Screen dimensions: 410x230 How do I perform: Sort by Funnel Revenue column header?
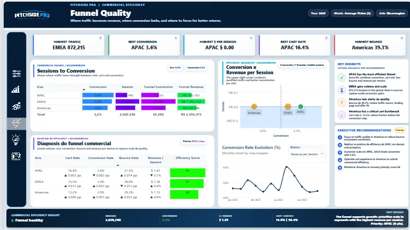click(x=191, y=87)
